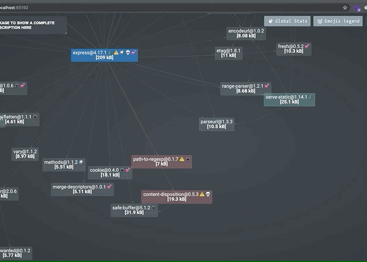
Task: Select the partially visible forwarded@0.1.2 node
Action: 15,253
